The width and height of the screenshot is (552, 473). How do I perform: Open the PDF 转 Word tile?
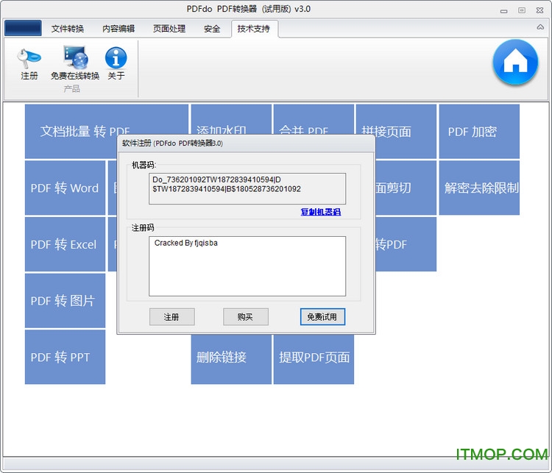click(65, 188)
